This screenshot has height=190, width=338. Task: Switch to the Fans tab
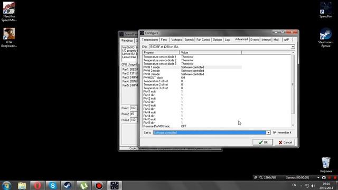pos(164,40)
